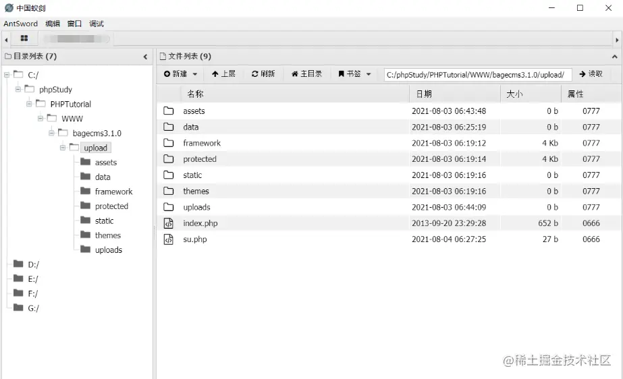Click the assets folder icon in file list
This screenshot has height=379, width=623.
coord(169,111)
